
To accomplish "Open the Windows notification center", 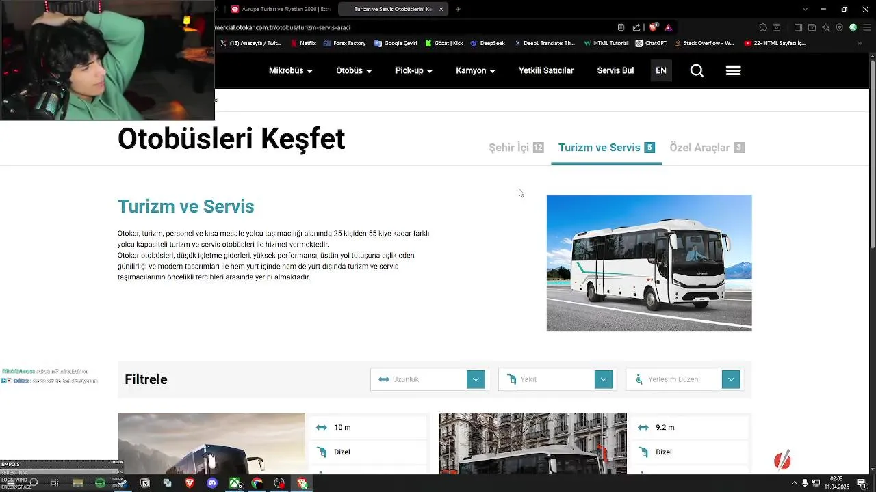I will click(x=862, y=483).
